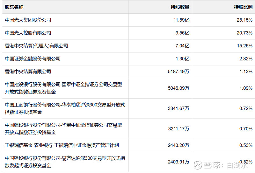Select 中国光大控股有限公司 shareholder name
The image size is (255, 173).
[x=28, y=33]
